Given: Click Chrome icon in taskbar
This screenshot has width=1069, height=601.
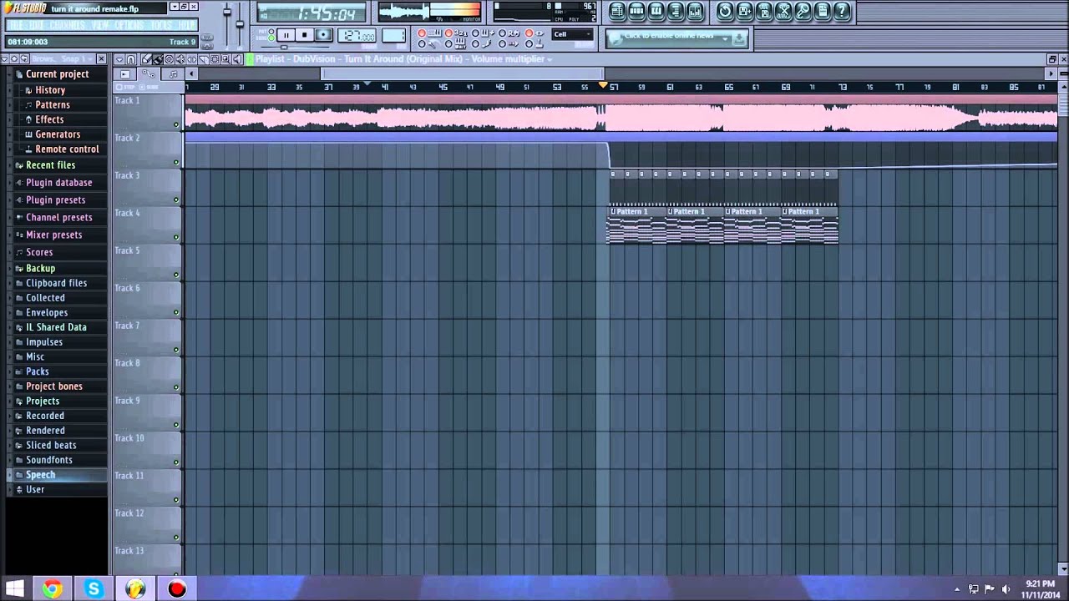Looking at the screenshot, I should point(52,589).
